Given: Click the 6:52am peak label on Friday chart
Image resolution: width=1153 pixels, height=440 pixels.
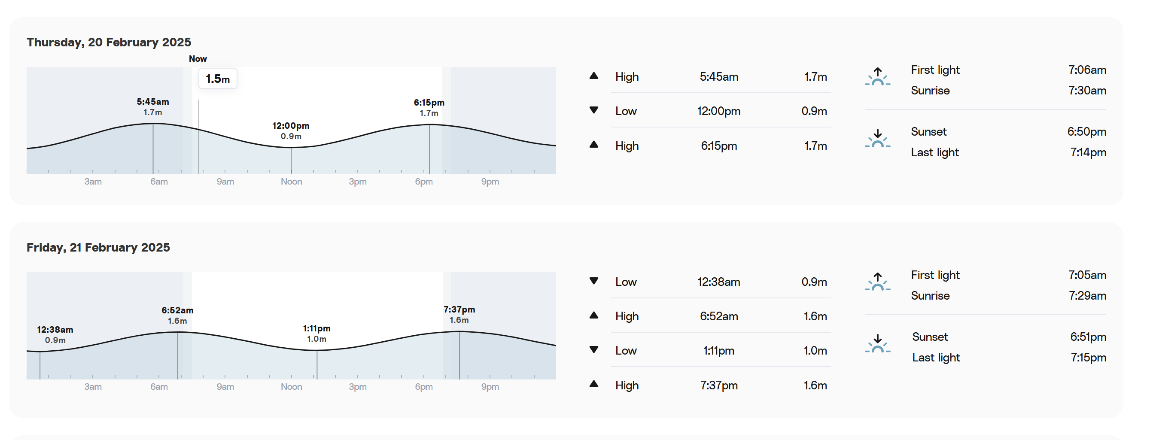Looking at the screenshot, I should [x=178, y=315].
